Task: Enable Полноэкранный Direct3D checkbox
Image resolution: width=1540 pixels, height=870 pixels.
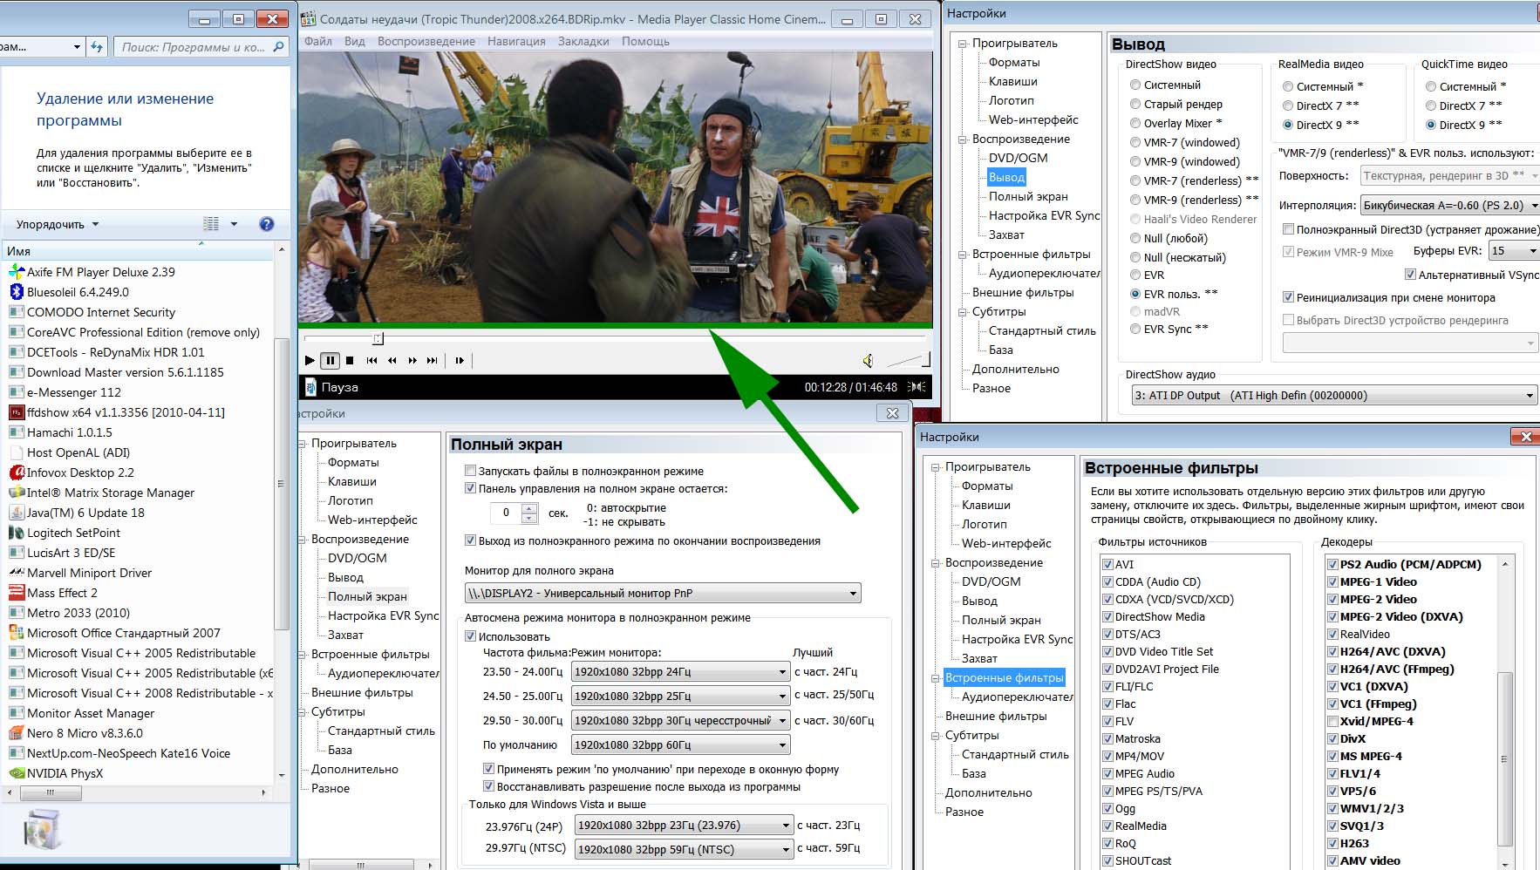Action: (1288, 229)
